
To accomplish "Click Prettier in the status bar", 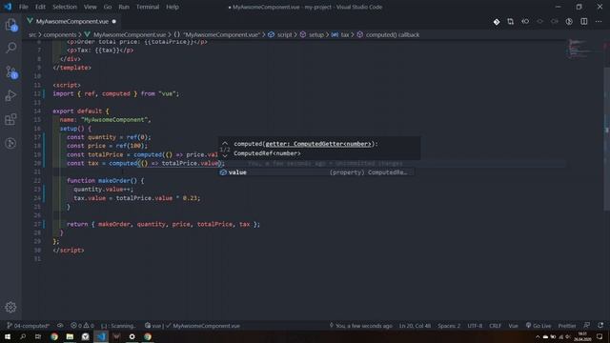I will (x=567, y=326).
